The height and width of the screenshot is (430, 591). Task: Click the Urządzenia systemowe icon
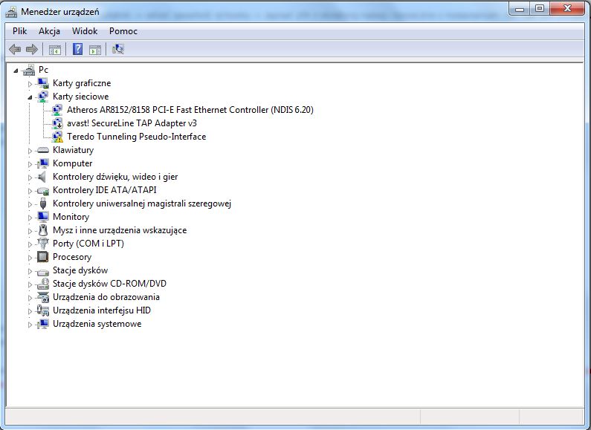(x=43, y=324)
